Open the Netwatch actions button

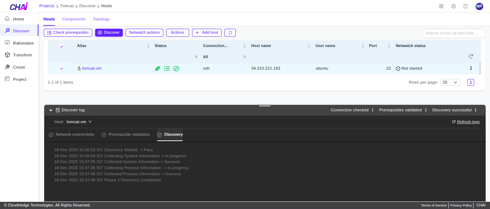click(144, 33)
